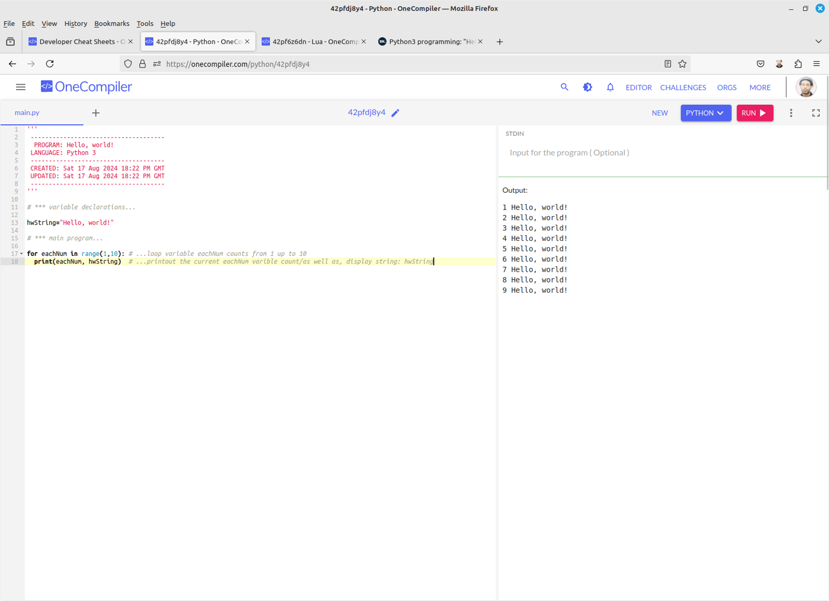
Task: Bookmark this page with star
Action: 682,64
